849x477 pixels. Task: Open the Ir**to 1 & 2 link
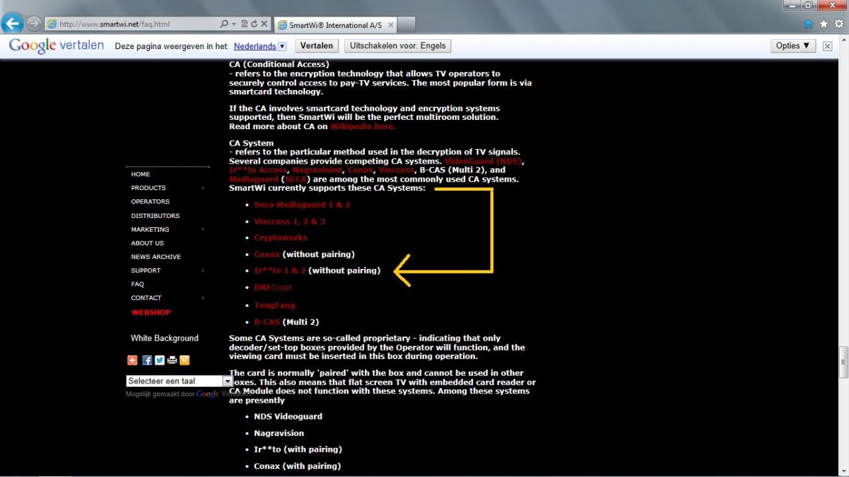280,270
